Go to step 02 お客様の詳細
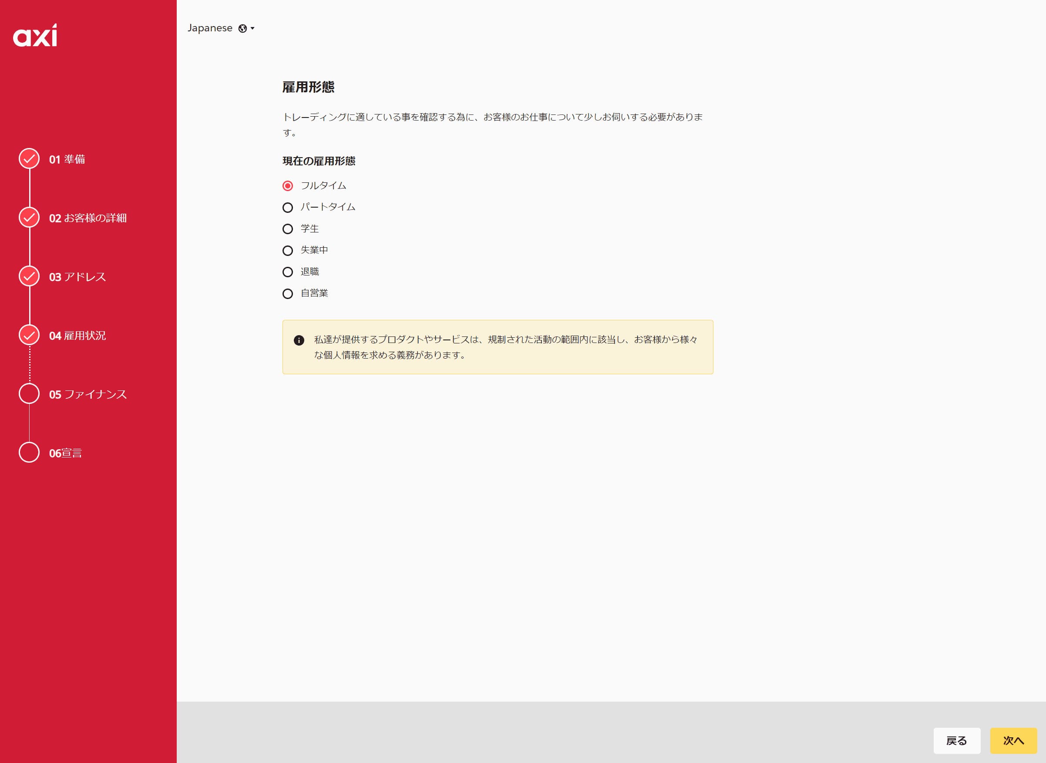The width and height of the screenshot is (1046, 763). (x=88, y=218)
